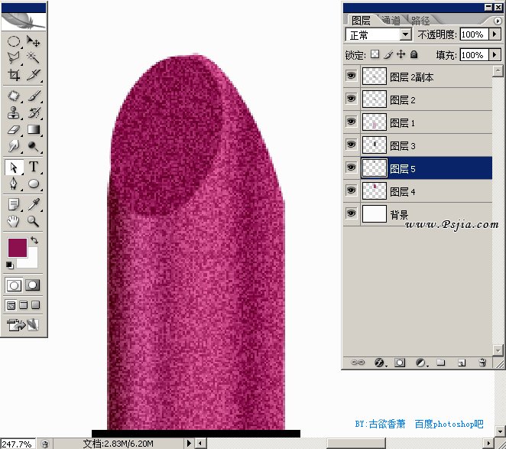Toggle lock transparent pixels option
Image resolution: width=506 pixels, height=449 pixels.
[x=375, y=55]
